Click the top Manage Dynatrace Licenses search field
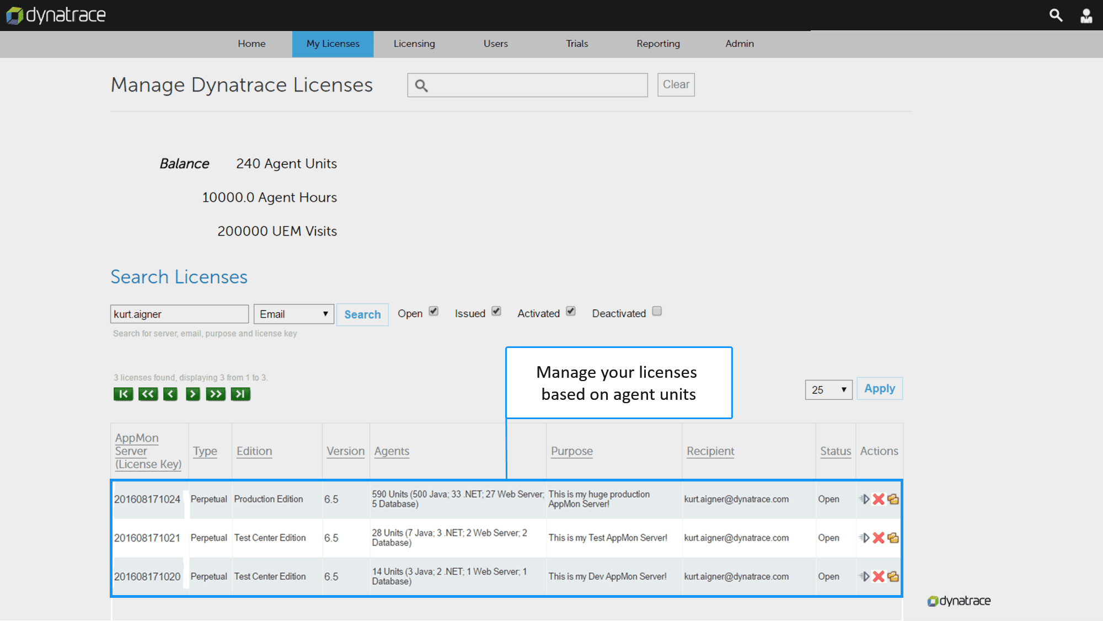Image resolution: width=1103 pixels, height=621 pixels. [x=527, y=85]
